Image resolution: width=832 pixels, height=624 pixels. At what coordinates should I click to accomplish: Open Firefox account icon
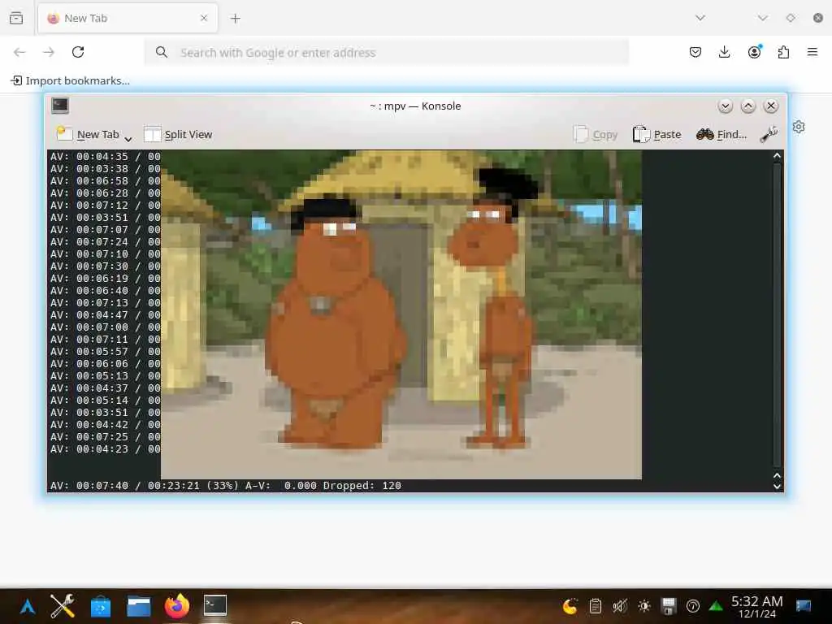point(754,52)
